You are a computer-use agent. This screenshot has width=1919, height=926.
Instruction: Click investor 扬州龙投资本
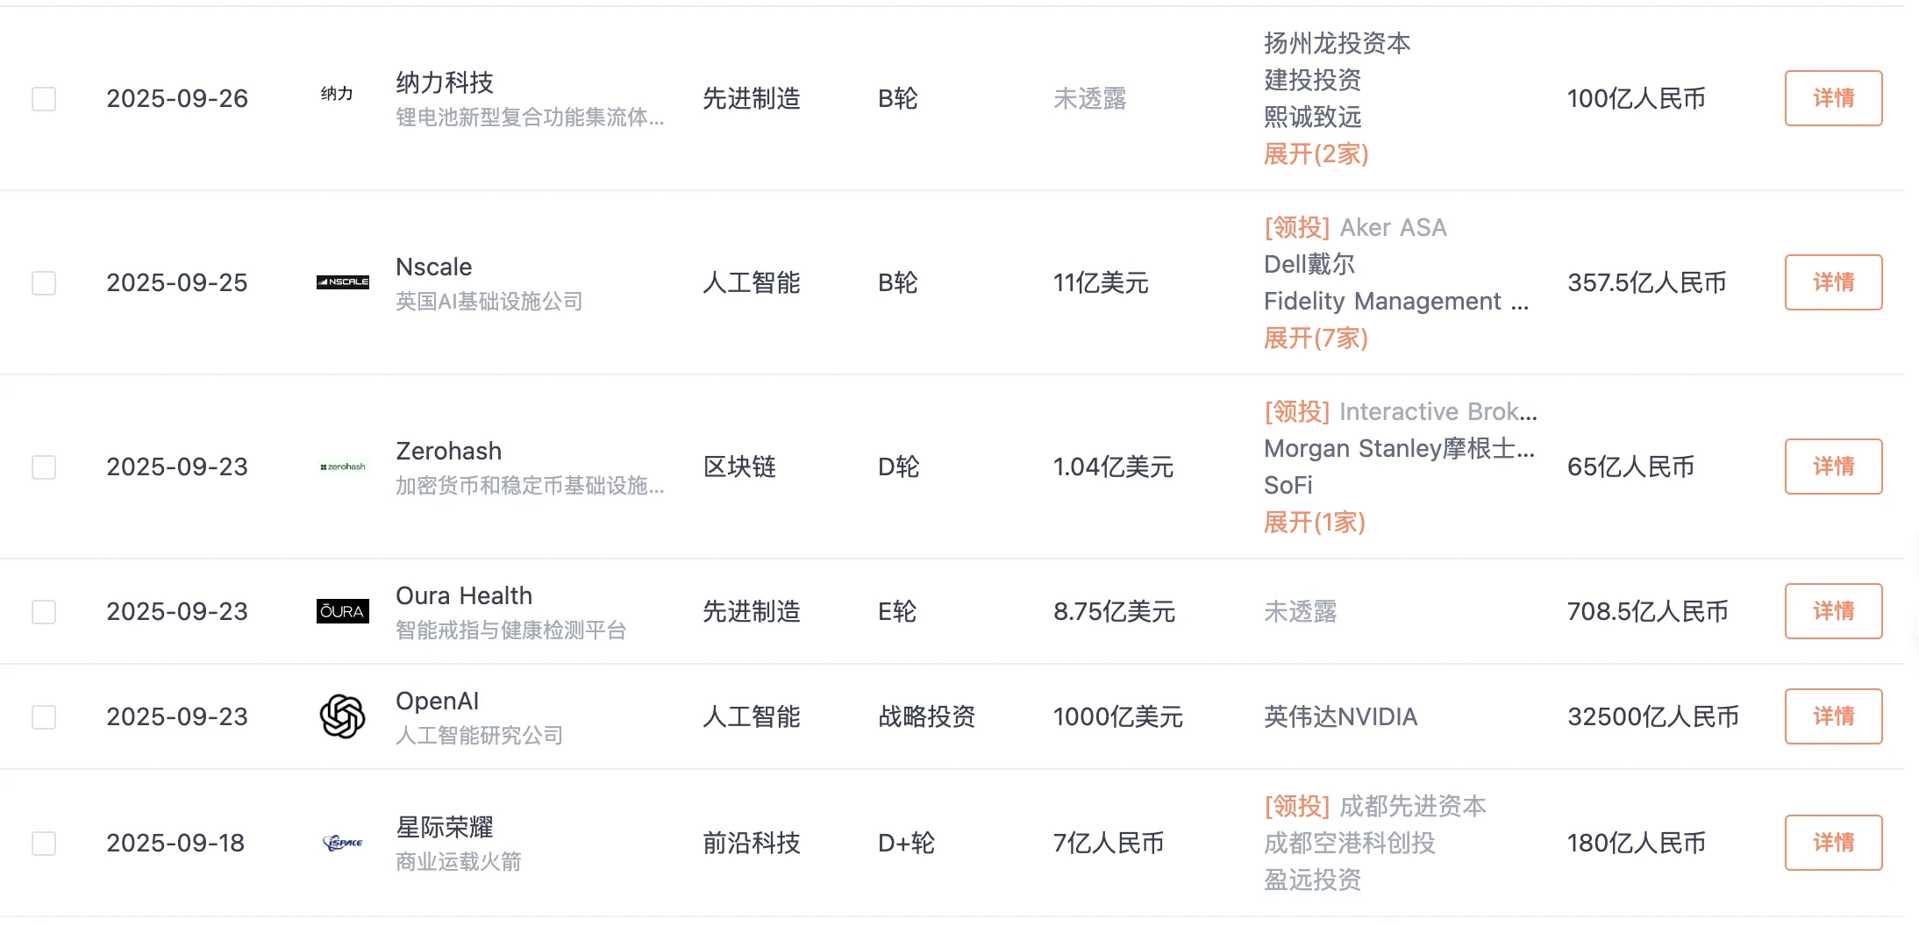[x=1338, y=44]
